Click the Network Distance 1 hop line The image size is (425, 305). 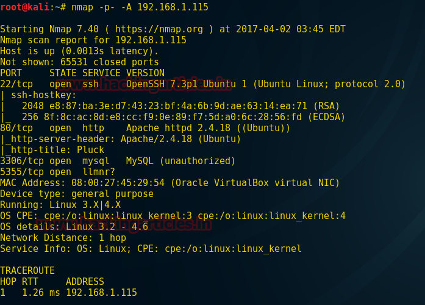(x=63, y=238)
